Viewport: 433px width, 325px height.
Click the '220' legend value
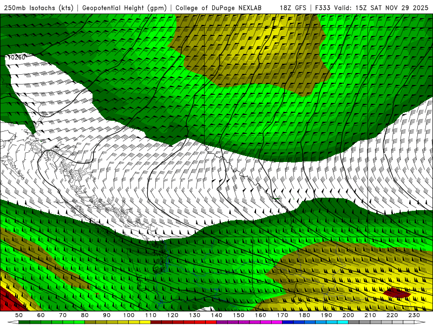(x=392, y=315)
